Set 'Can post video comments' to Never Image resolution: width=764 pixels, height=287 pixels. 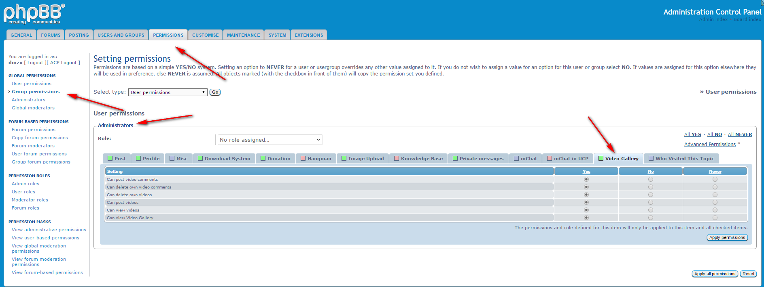point(715,179)
